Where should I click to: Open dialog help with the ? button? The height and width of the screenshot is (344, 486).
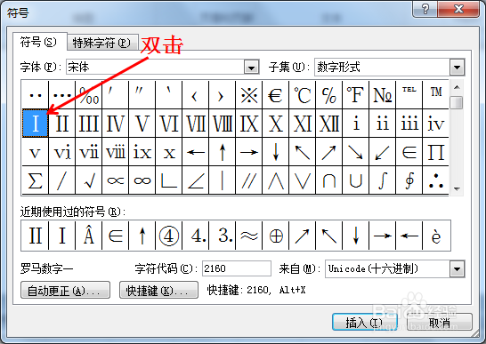[425, 9]
